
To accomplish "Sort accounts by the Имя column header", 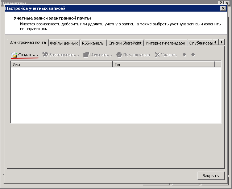I will 62,64.
